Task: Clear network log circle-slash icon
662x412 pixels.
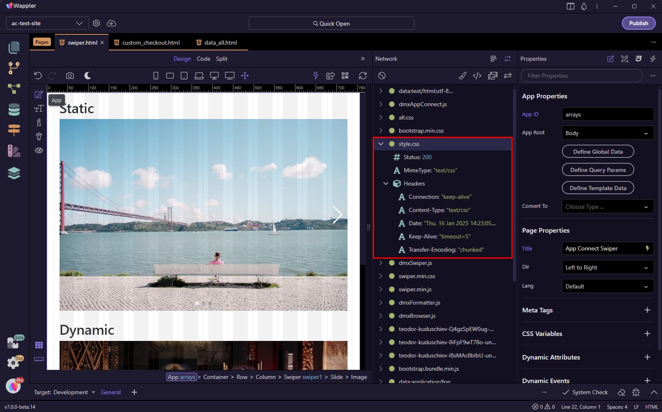Action: coord(382,76)
